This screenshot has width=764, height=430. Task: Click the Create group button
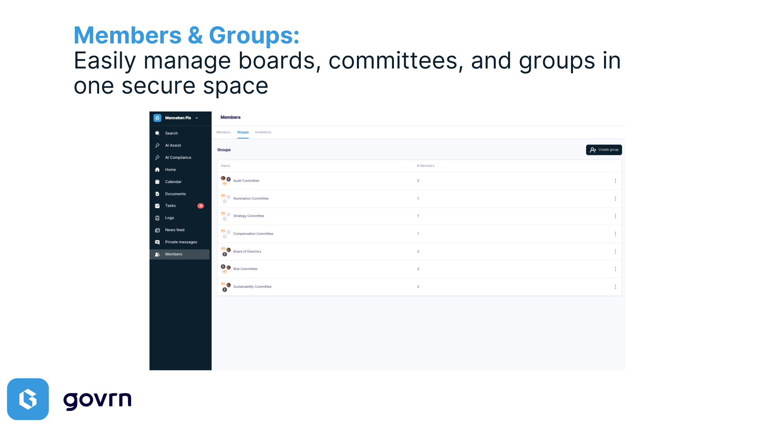coord(604,150)
